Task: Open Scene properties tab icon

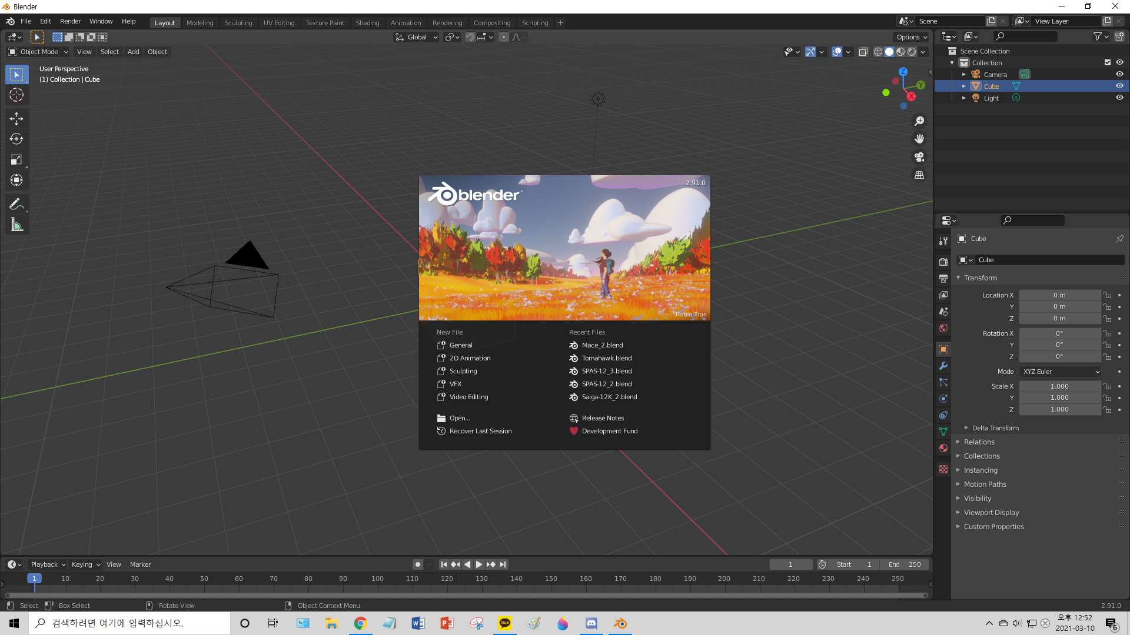Action: click(x=943, y=312)
